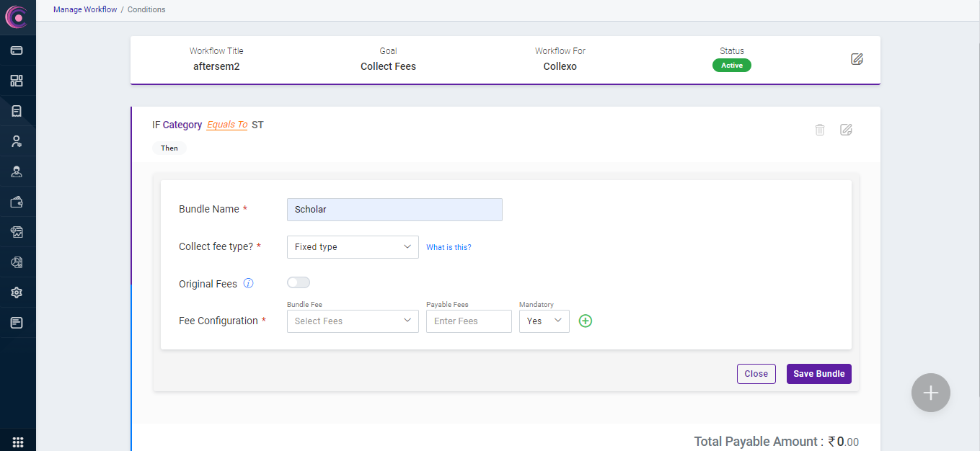980x451 pixels.
Task: Click the Original Fees info icon
Action: click(x=249, y=283)
